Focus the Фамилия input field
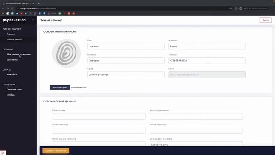The image size is (275, 155). click(207, 46)
